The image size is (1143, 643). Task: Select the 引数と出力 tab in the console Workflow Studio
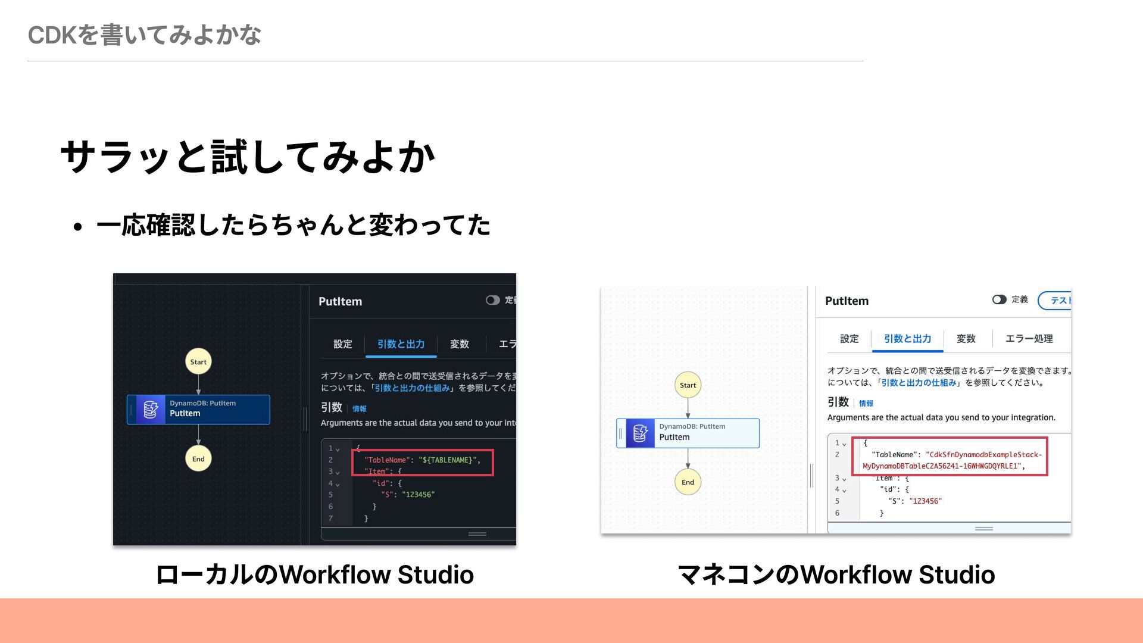click(x=907, y=339)
